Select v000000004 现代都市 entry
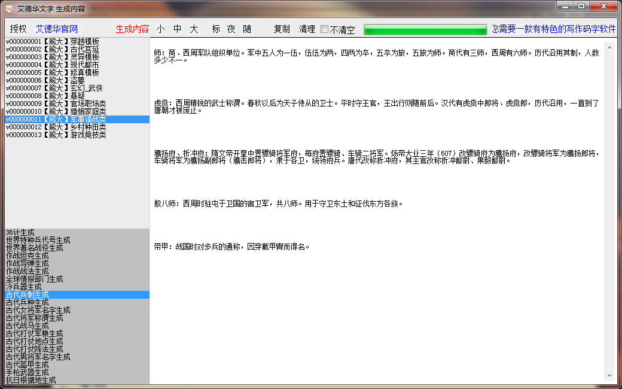This screenshot has width=622, height=389. [77, 65]
